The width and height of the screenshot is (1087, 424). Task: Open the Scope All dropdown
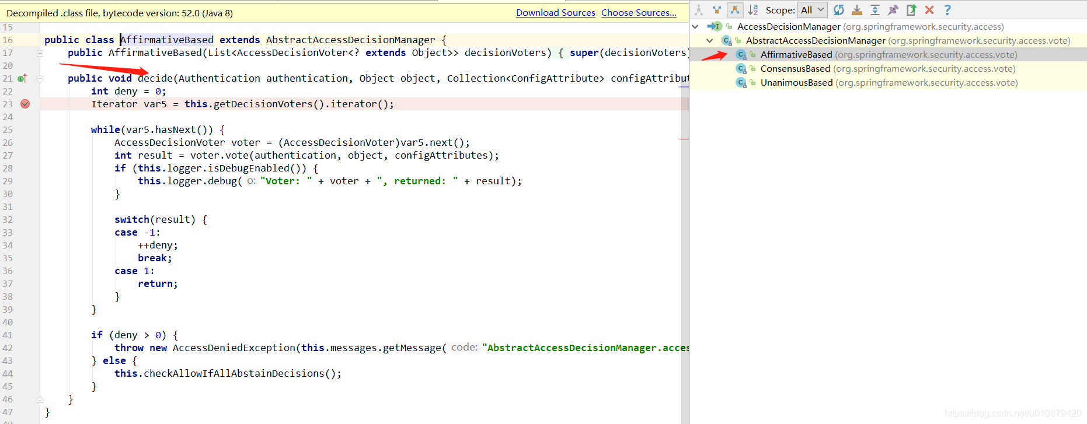click(x=812, y=10)
